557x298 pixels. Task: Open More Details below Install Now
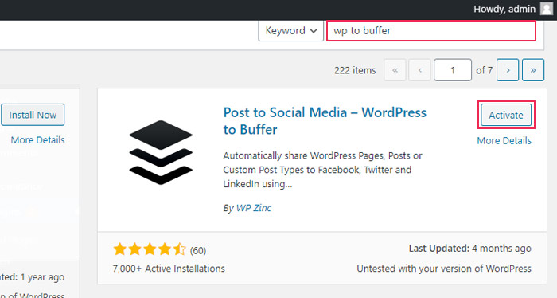click(37, 140)
